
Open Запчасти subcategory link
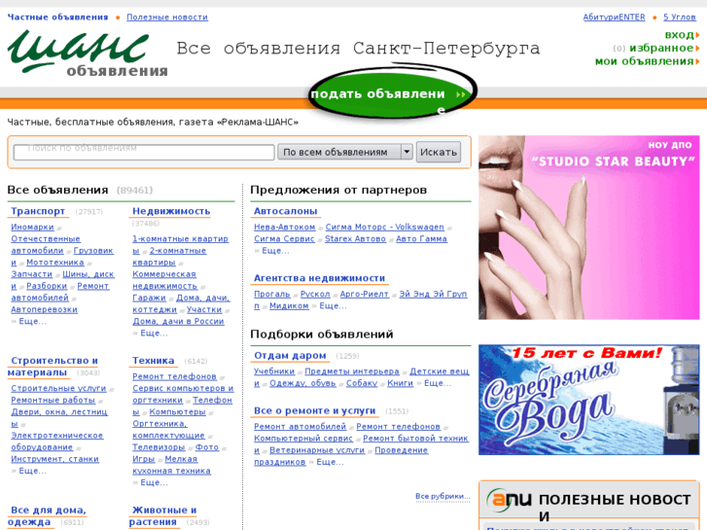[31, 274]
